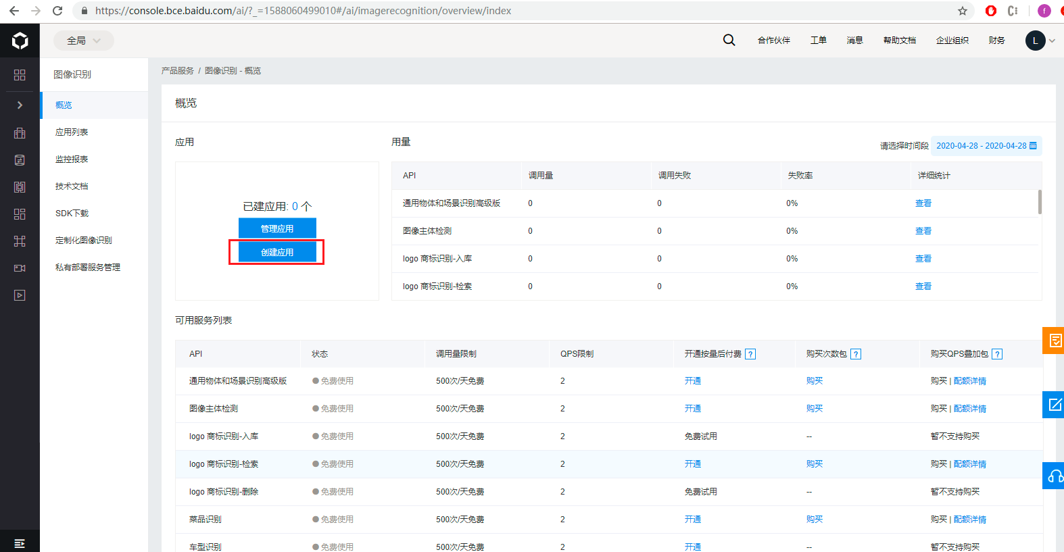Click 查看 for 图像主体检测 usage row
The image size is (1064, 552).
(x=923, y=231)
